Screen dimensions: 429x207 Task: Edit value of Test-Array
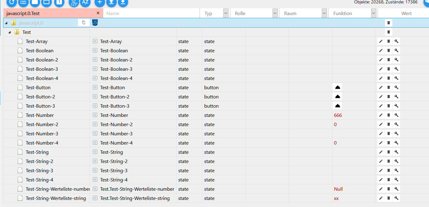pos(381,41)
